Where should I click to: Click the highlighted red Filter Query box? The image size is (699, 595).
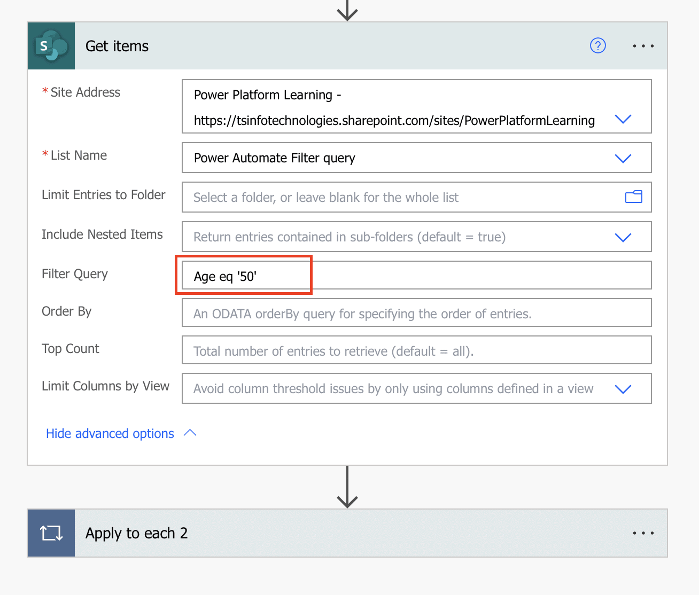tap(244, 275)
